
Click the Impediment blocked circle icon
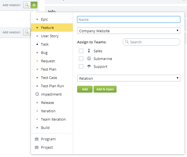pyautogui.click(x=37, y=94)
